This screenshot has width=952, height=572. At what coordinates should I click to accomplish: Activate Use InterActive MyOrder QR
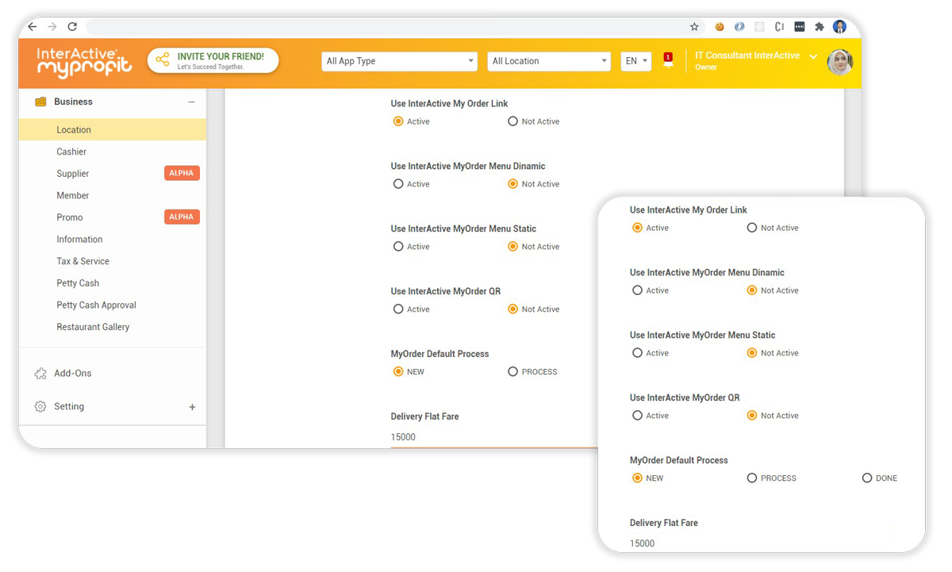tap(398, 309)
